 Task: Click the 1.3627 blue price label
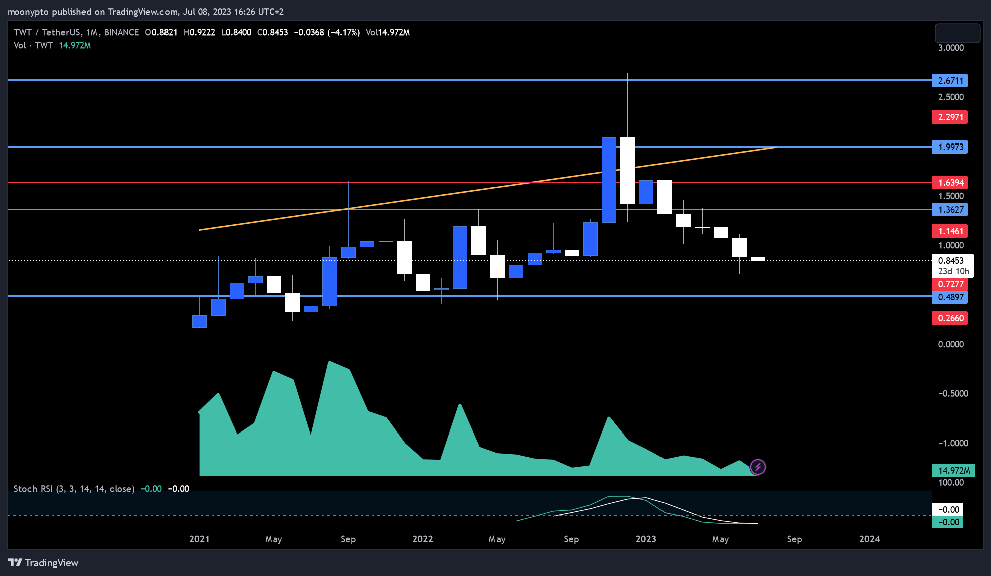950,210
